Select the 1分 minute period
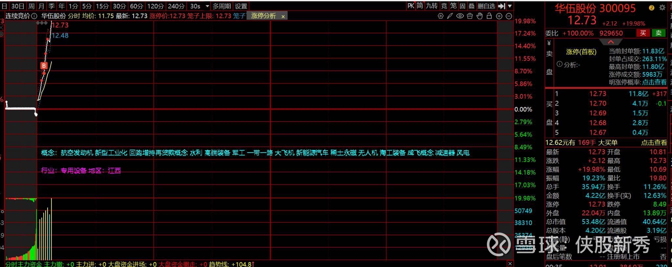The image size is (672, 267). 73,6
